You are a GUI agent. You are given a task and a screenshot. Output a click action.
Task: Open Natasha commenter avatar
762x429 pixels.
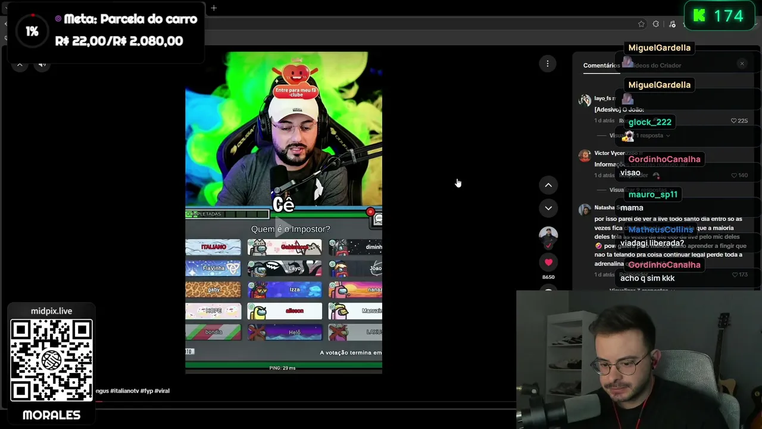point(585,210)
